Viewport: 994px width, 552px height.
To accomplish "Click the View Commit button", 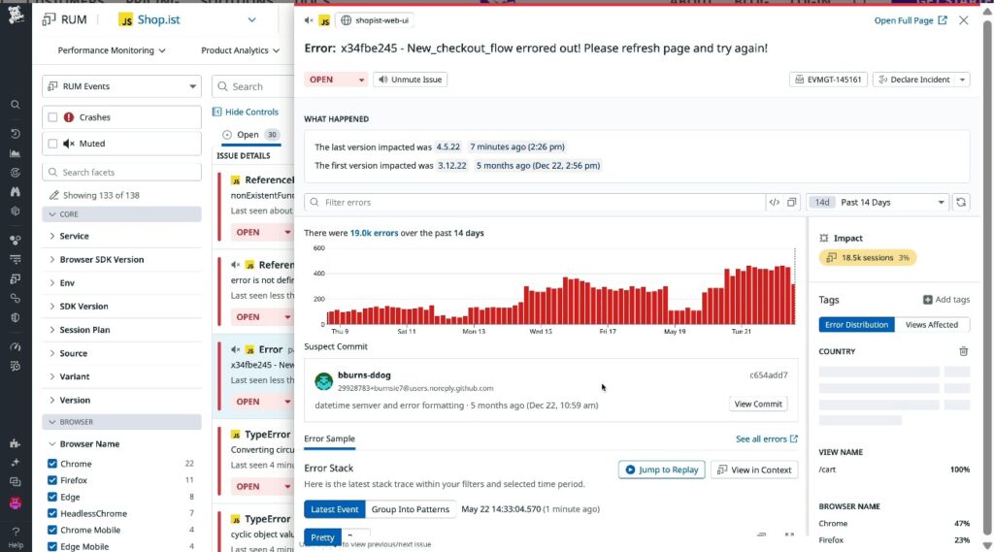I will point(758,404).
